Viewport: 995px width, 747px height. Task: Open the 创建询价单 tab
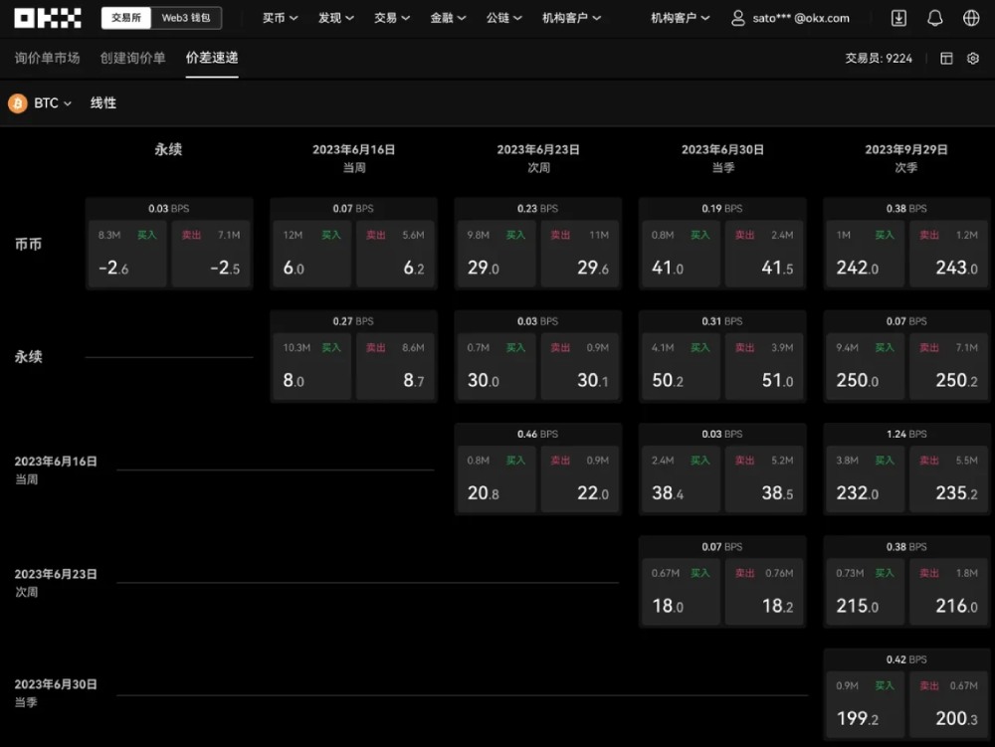[x=132, y=59]
